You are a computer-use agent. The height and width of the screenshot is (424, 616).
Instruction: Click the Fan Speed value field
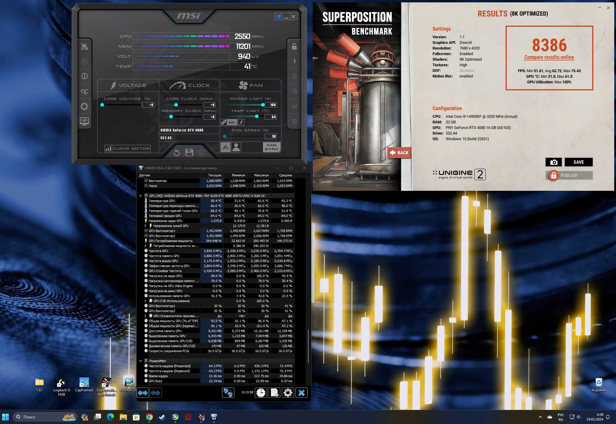coord(271,136)
